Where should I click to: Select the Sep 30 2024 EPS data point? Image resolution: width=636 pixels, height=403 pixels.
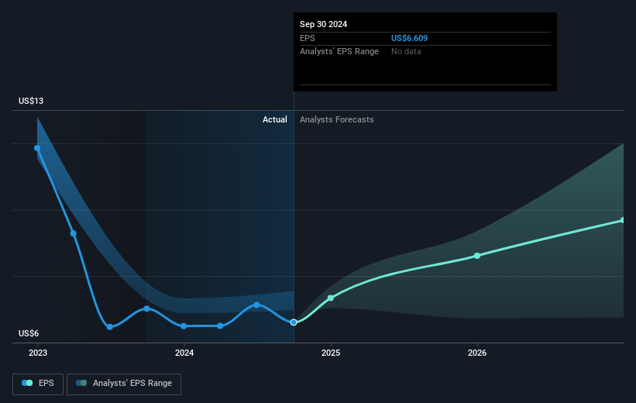click(294, 322)
